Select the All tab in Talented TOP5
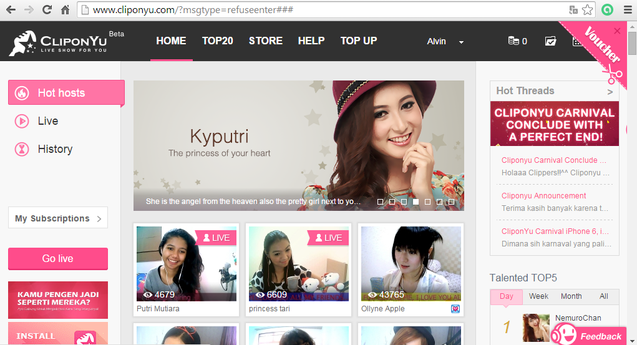The width and height of the screenshot is (637, 345). coord(604,296)
